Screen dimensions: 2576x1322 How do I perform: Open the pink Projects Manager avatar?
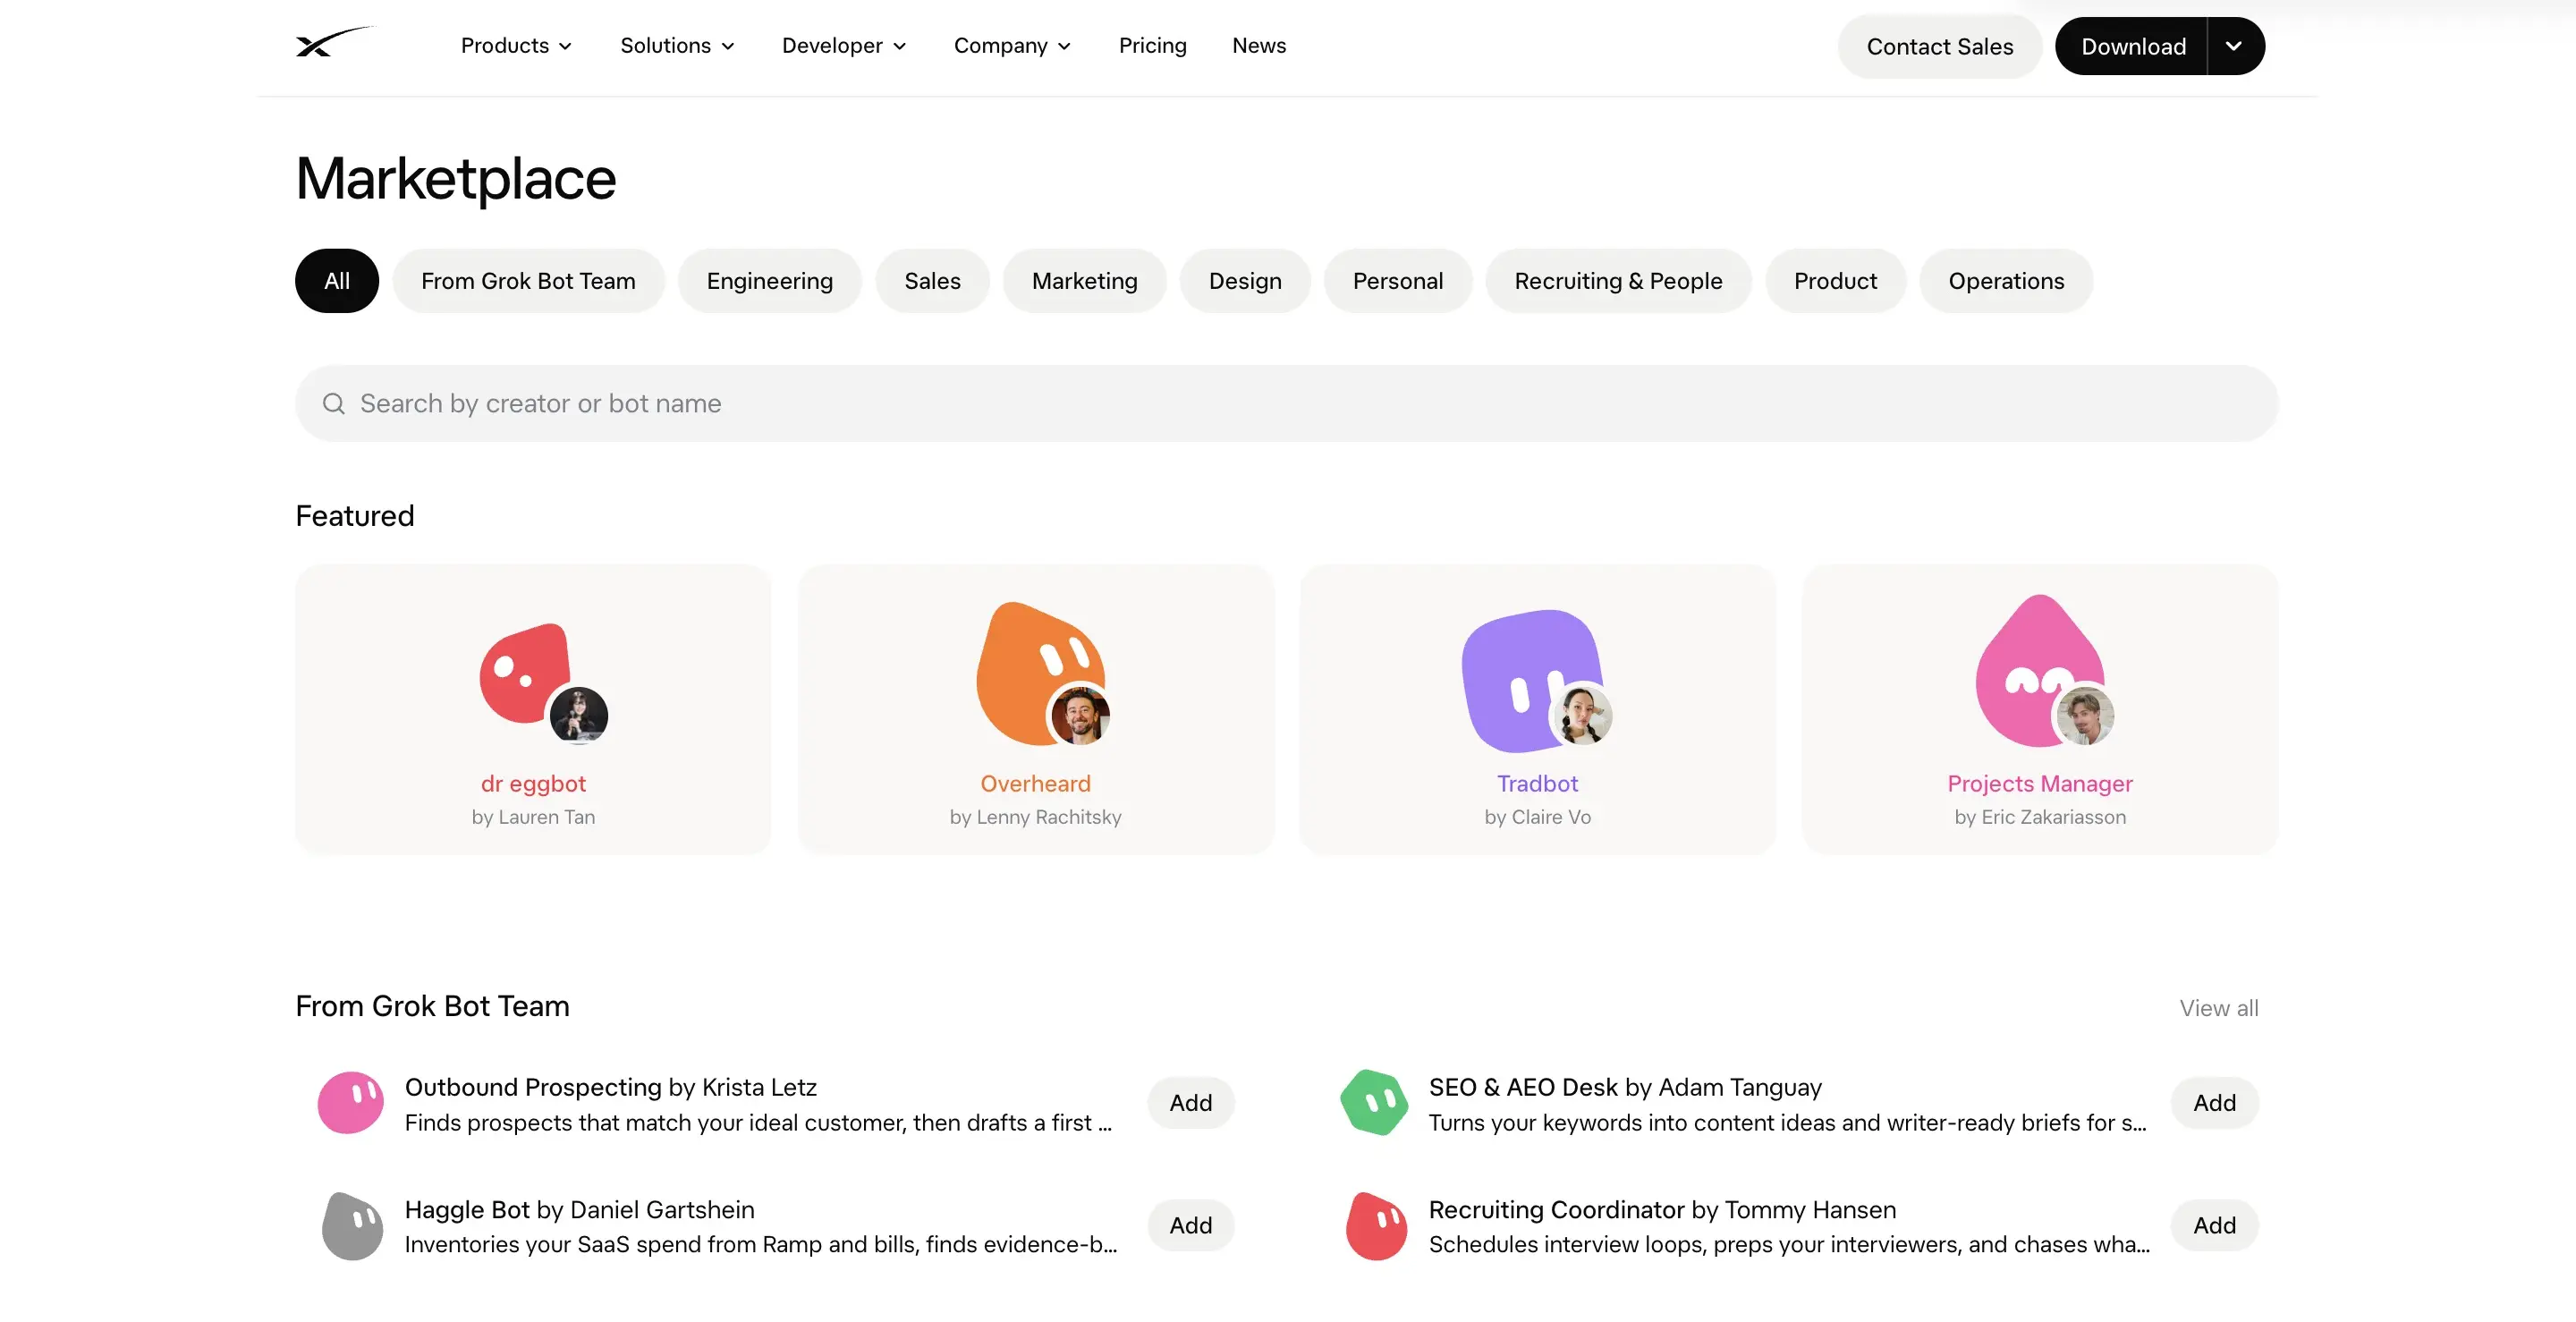(2040, 670)
